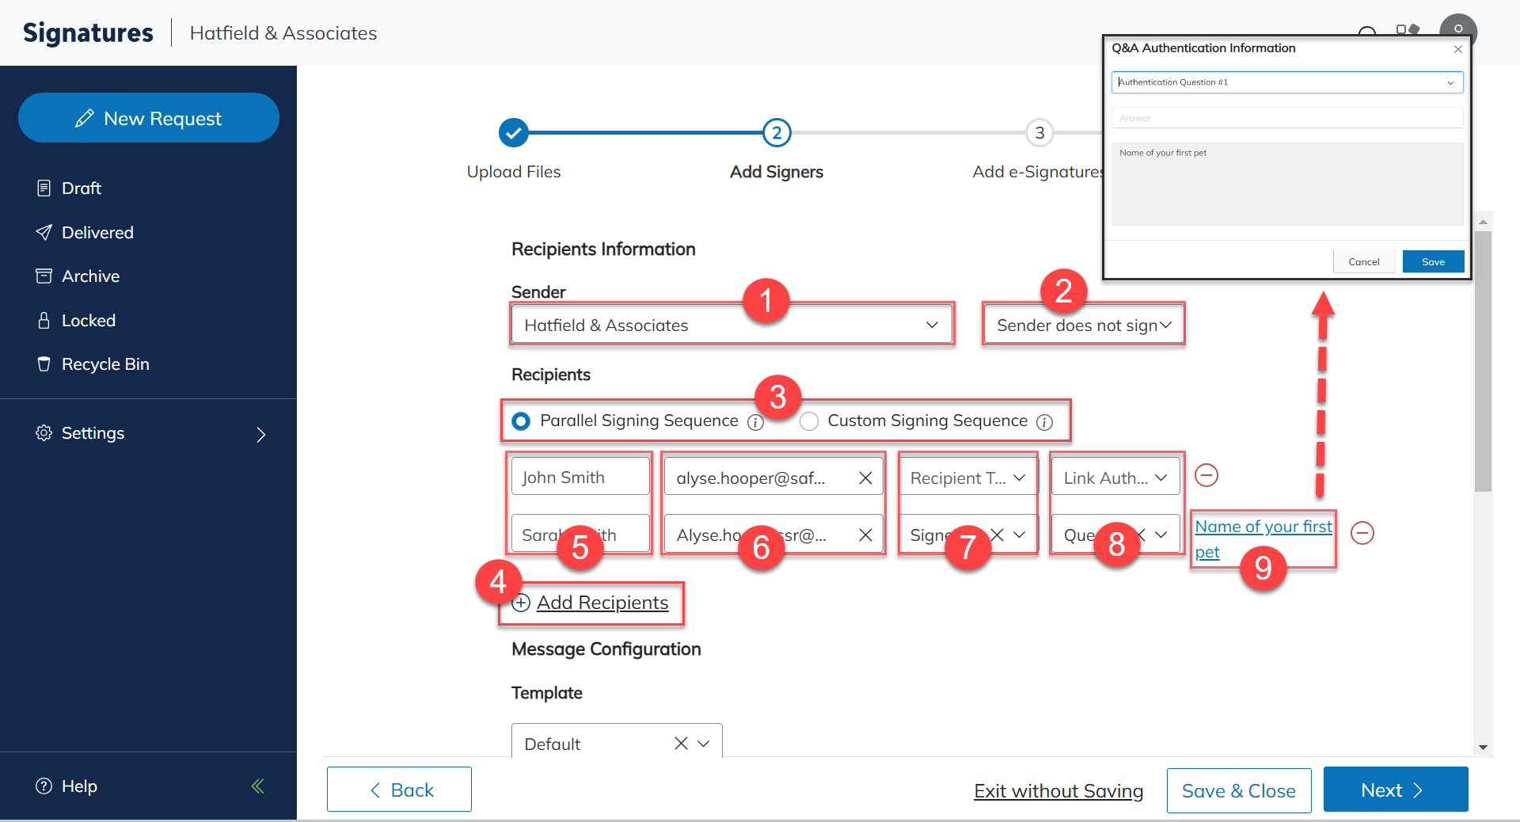Viewport: 1520px width, 822px height.
Task: Clear the Alyse.ho... second email entry
Action: (865, 535)
